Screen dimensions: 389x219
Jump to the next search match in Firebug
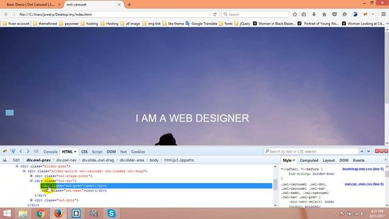point(368,151)
